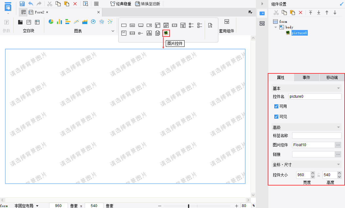Viewport: 345px width, 208px height.
Task: Decrease the height stepper value
Action: pyautogui.click(x=339, y=177)
